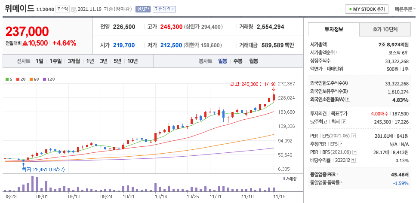Open the 기업개요 dropdown

click(164, 9)
